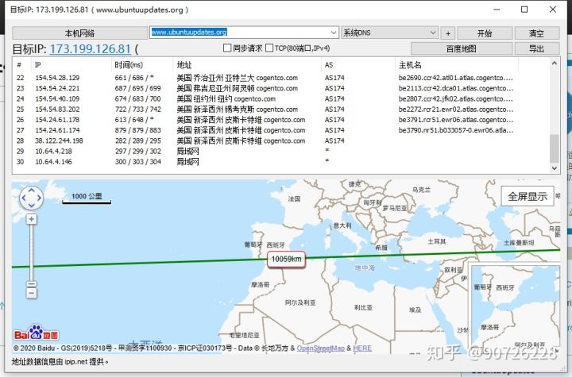This screenshot has width=572, height=377.
Task: Select hop row 38.122.244.198
Action: [x=281, y=140]
